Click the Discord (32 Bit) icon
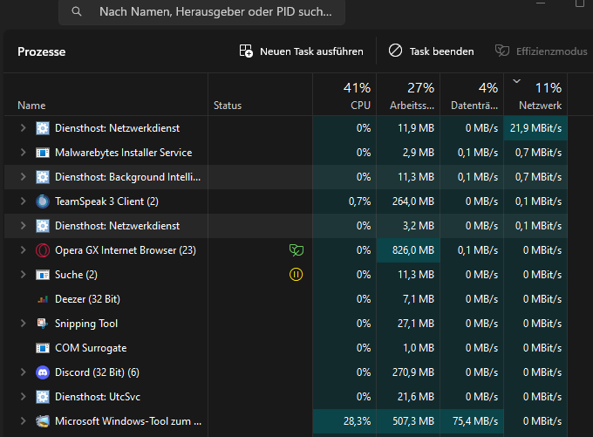This screenshot has height=437, width=593. [43, 372]
